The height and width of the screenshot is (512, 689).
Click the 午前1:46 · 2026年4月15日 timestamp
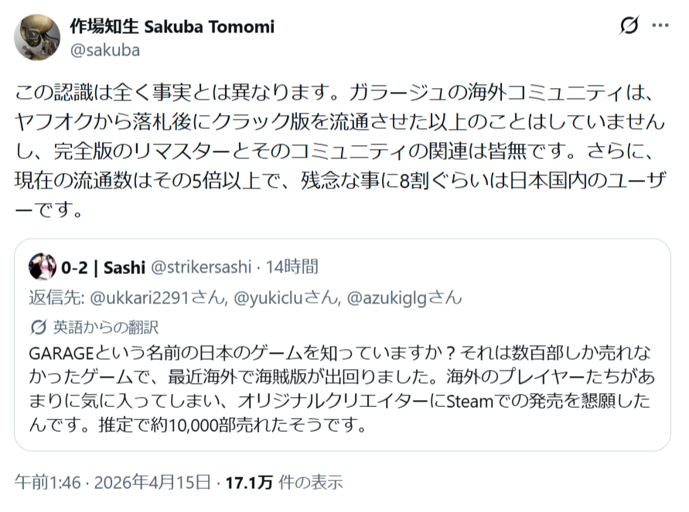[x=112, y=482]
